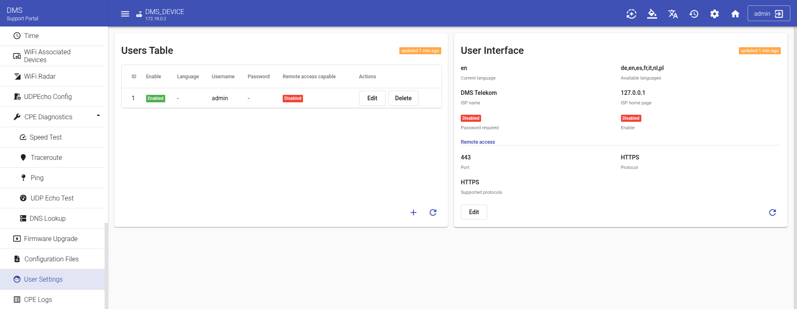The image size is (797, 309).
Task: Refresh the Users Table
Action: click(433, 212)
